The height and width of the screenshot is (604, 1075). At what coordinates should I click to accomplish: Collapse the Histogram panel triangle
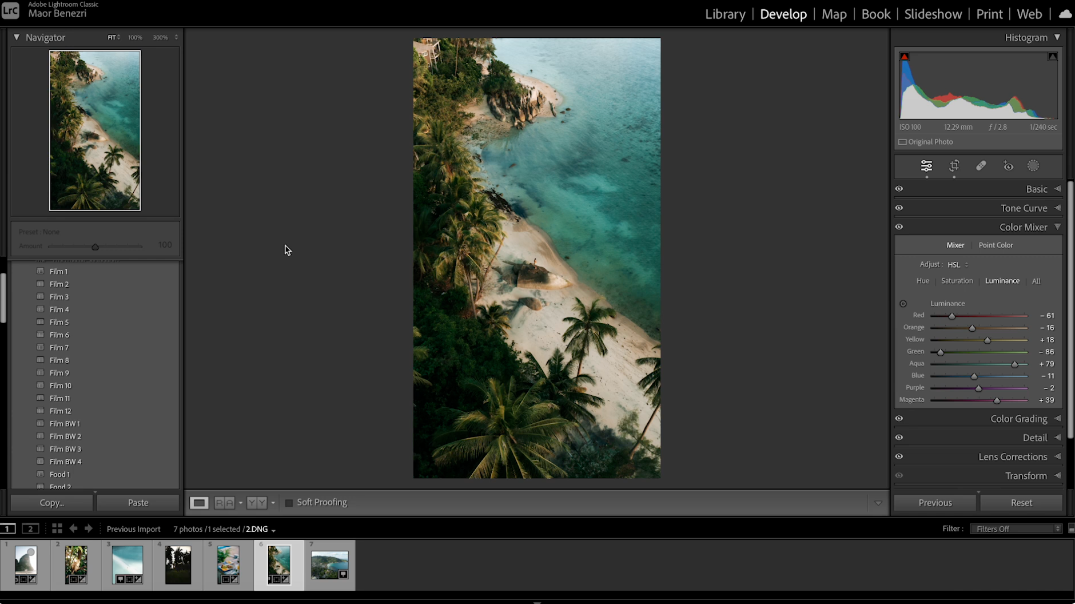pyautogui.click(x=1057, y=37)
